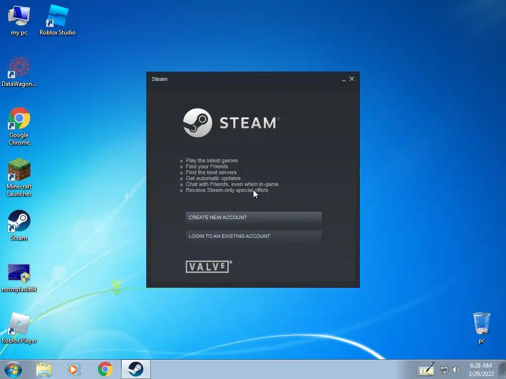Click the 'Play the latest games' text
Viewport: 506px width, 379px height.
211,160
